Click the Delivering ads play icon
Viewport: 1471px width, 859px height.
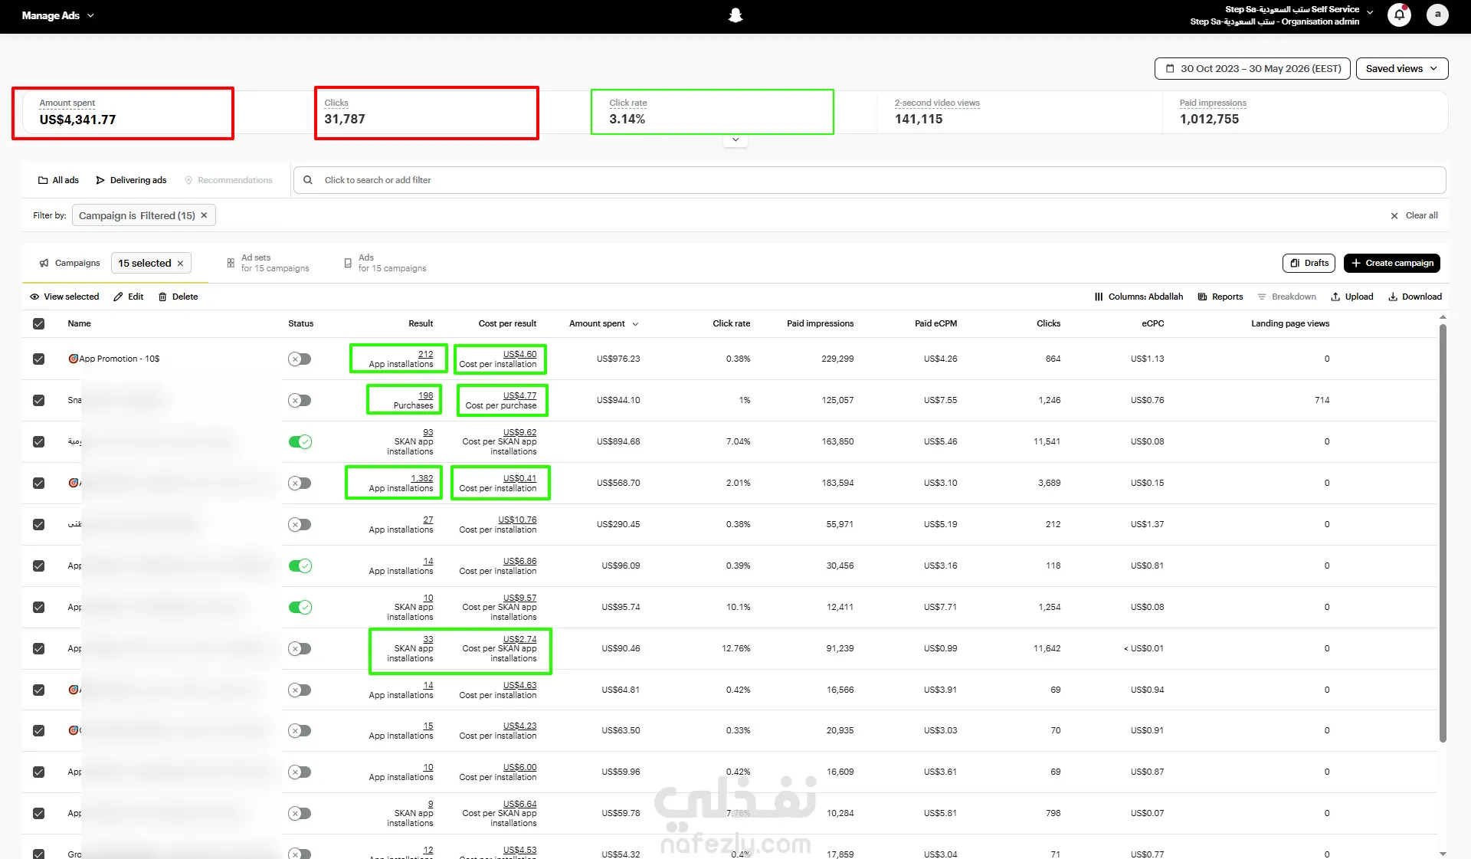[100, 180]
